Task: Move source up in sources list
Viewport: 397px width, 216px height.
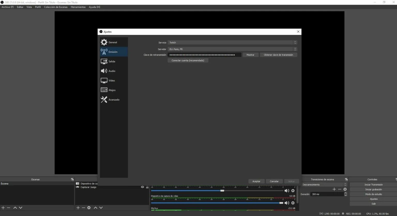Action: pyautogui.click(x=95, y=208)
